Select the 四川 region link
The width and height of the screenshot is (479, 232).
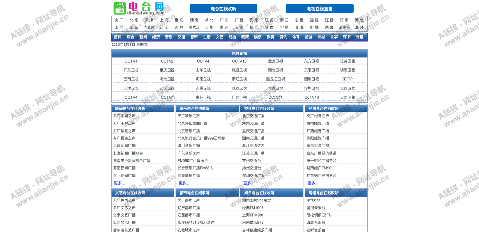point(209,27)
